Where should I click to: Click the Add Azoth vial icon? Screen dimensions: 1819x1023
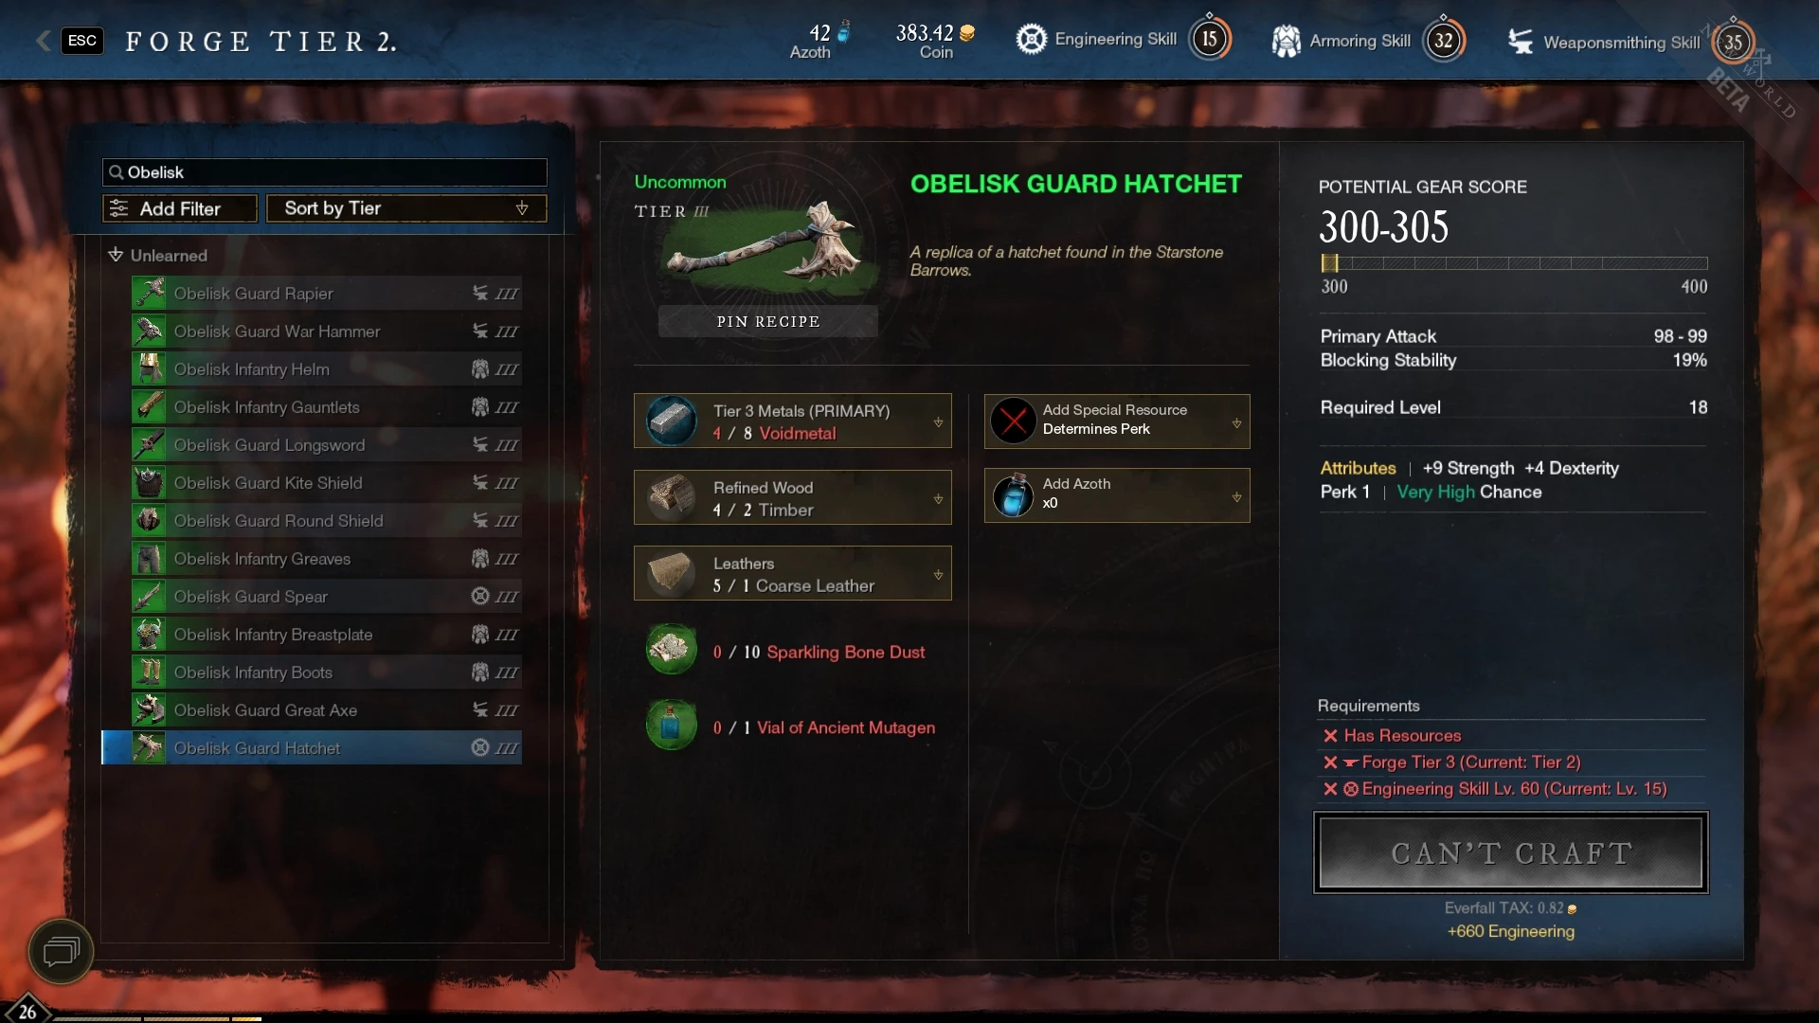point(1013,495)
